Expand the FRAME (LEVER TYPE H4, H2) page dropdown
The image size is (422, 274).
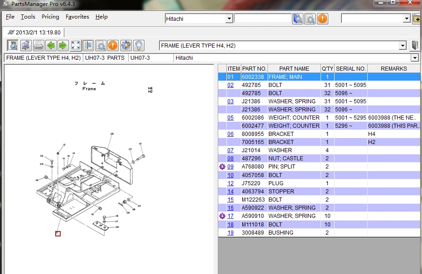tap(403, 45)
